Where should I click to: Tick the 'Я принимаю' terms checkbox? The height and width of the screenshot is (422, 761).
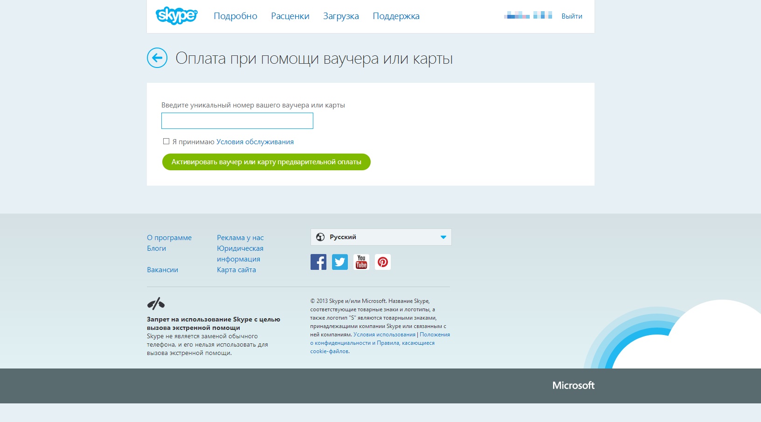[166, 141]
